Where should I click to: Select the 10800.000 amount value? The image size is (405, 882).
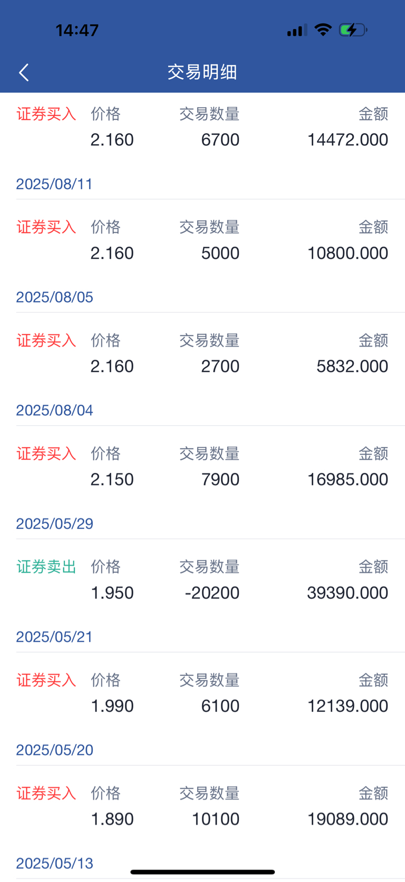348,253
